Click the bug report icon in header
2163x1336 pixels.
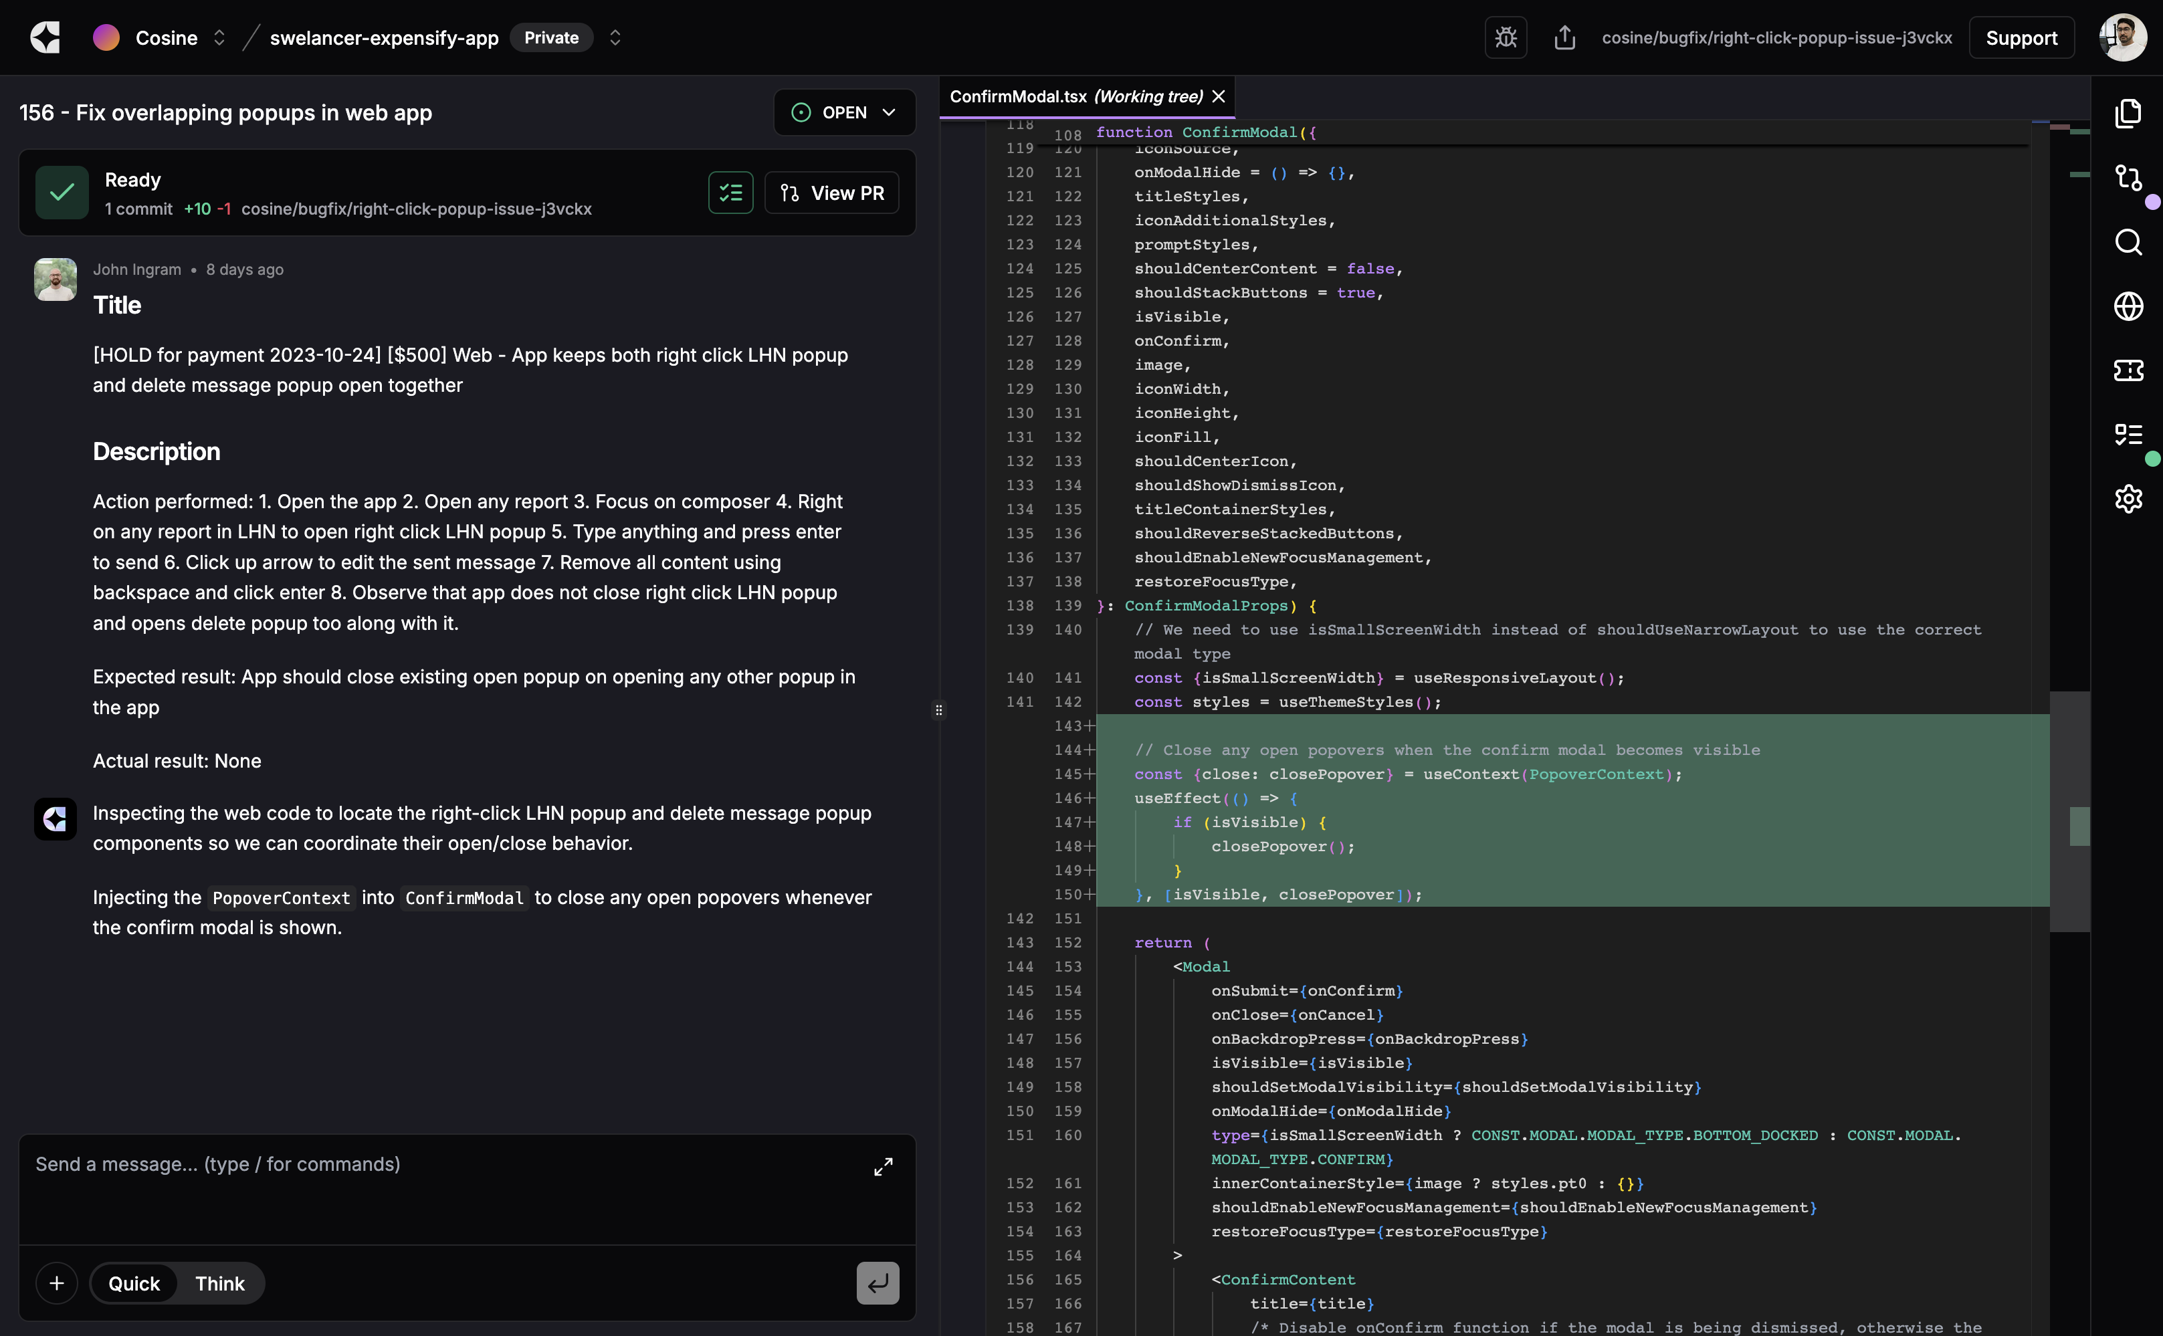pos(1506,38)
